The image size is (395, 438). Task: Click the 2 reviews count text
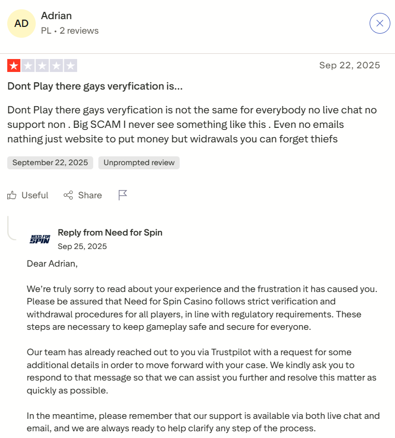pyautogui.click(x=79, y=31)
